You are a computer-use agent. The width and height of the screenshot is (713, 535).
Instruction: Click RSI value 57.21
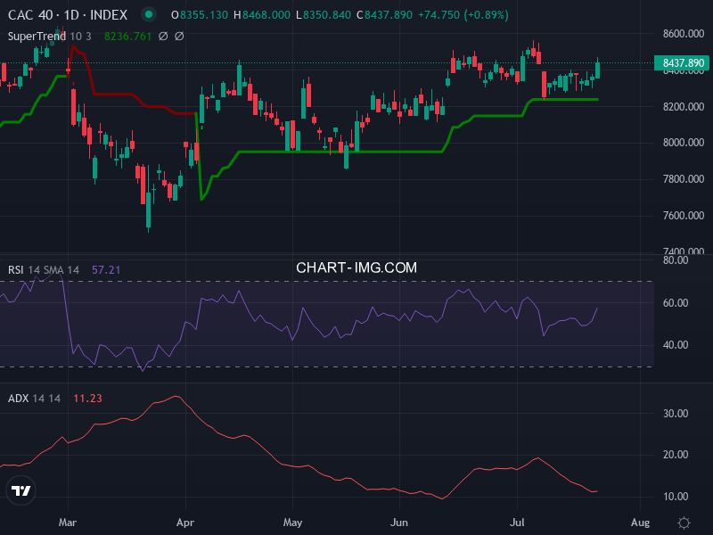(x=106, y=270)
